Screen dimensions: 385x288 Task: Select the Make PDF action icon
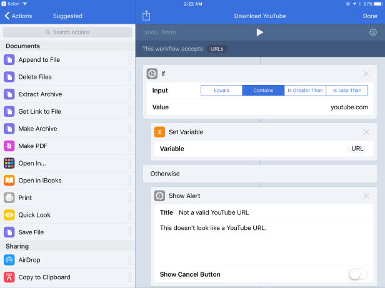(x=9, y=146)
